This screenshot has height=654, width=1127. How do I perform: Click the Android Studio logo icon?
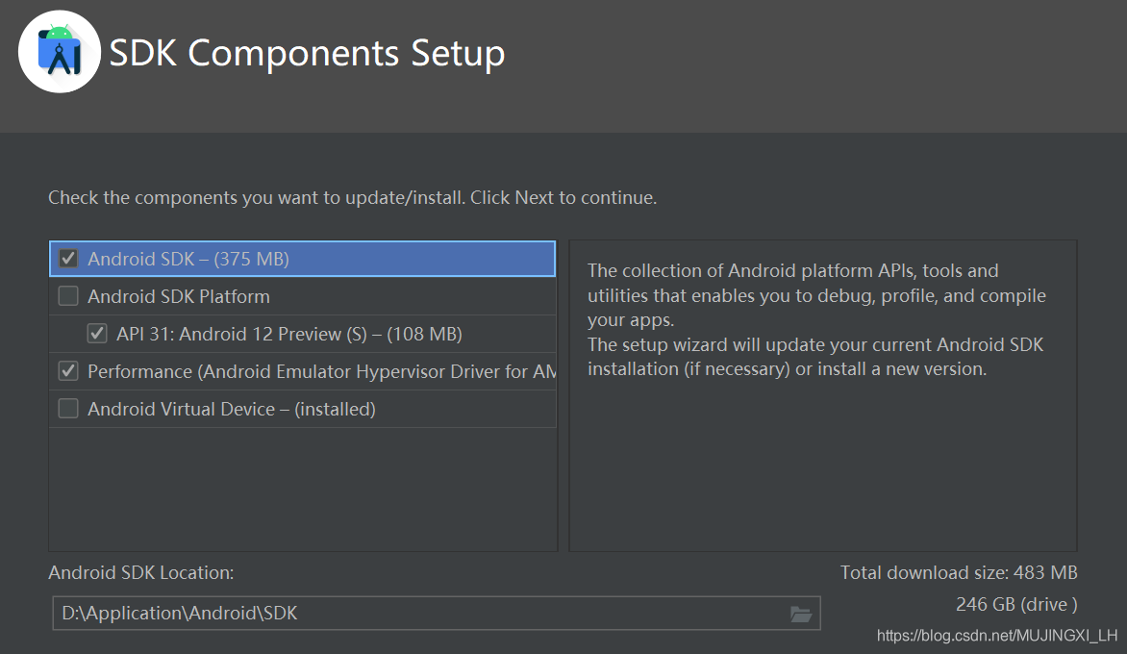click(59, 52)
